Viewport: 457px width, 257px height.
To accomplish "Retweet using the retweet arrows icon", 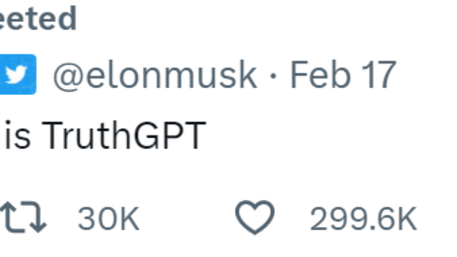I will coord(23,217).
